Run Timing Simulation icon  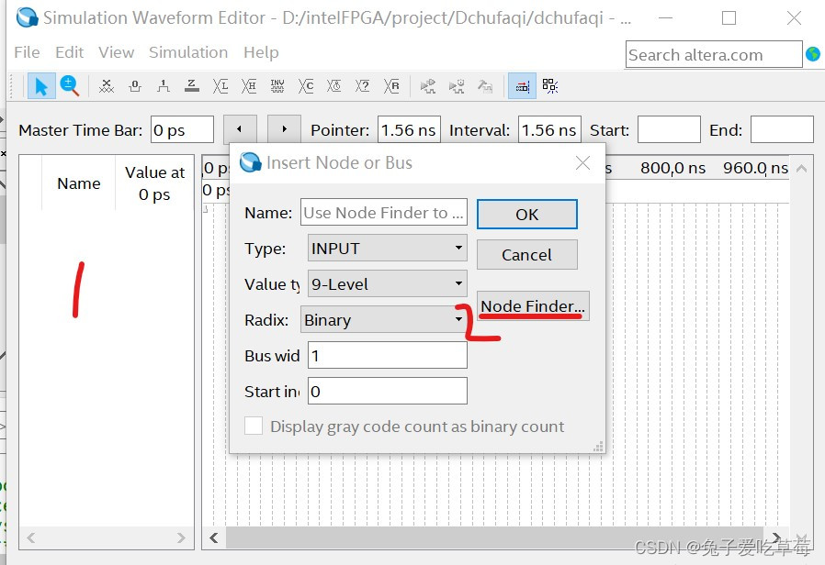point(457,86)
